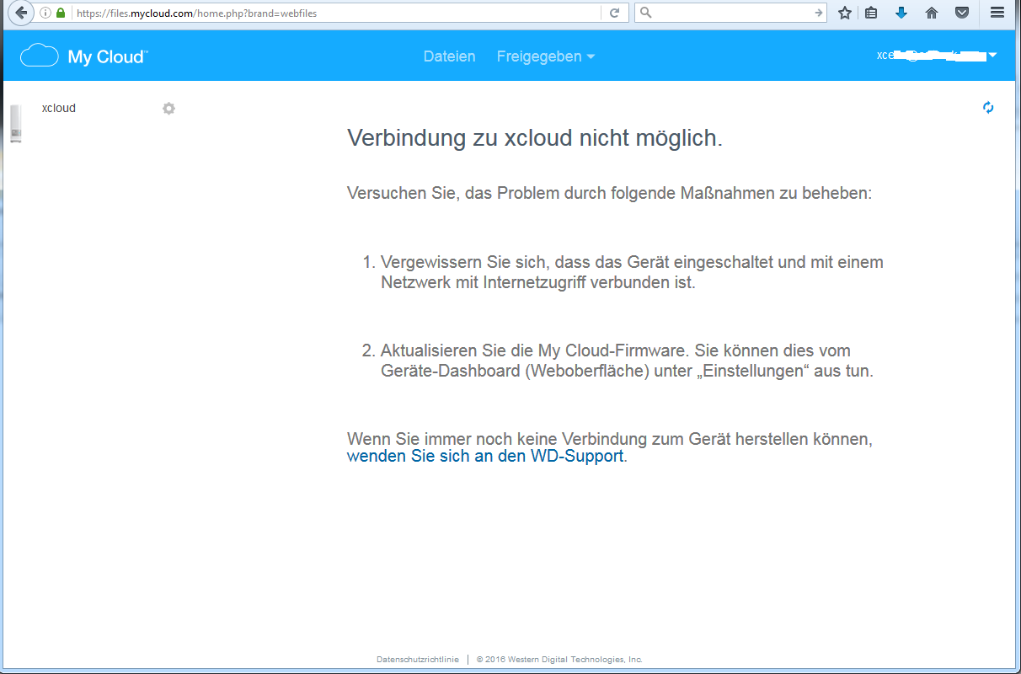The image size is (1021, 674).
Task: Click the step 2 'Aktualisieren Sie die My Cloud-Firmware' text
Action: click(x=627, y=361)
